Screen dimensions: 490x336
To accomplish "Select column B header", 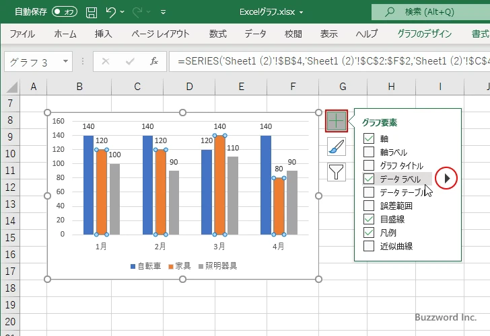I will pyautogui.click(x=79, y=87).
